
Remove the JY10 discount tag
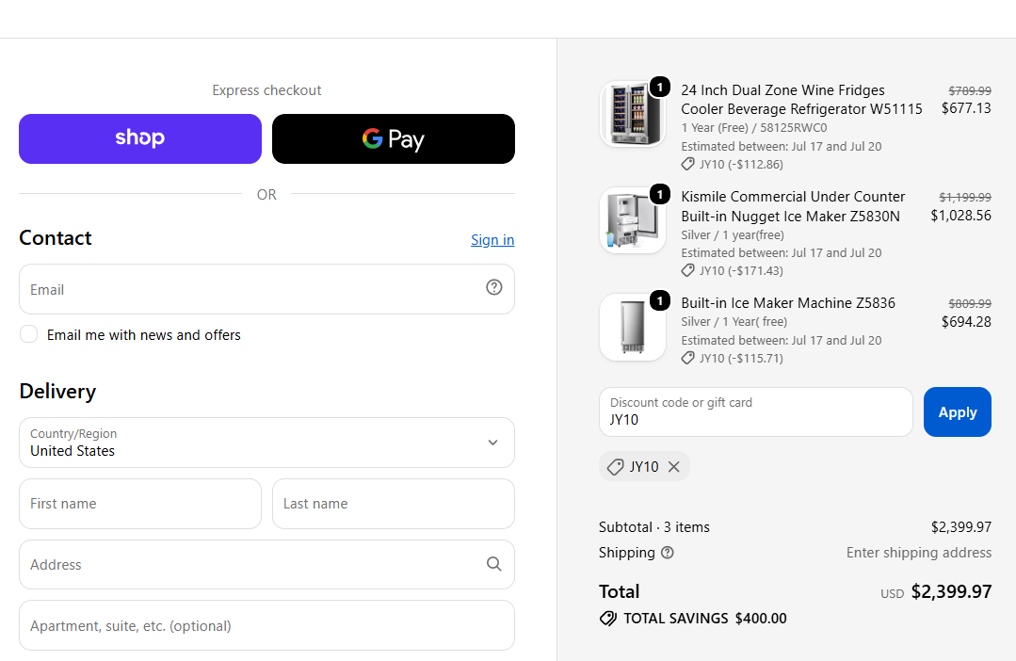pyautogui.click(x=674, y=467)
